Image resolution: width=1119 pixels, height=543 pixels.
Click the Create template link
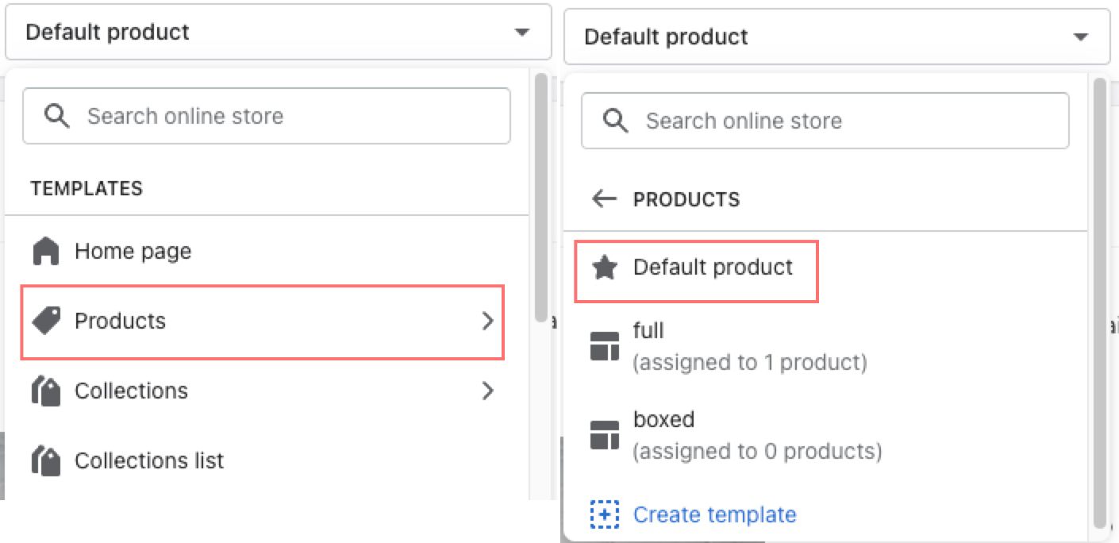point(714,514)
